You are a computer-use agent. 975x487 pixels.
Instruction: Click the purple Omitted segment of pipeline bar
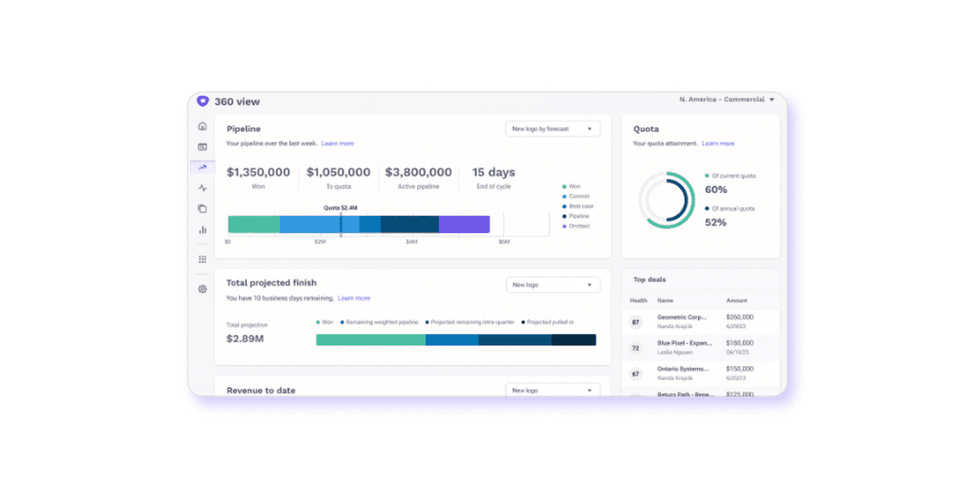pos(465,224)
